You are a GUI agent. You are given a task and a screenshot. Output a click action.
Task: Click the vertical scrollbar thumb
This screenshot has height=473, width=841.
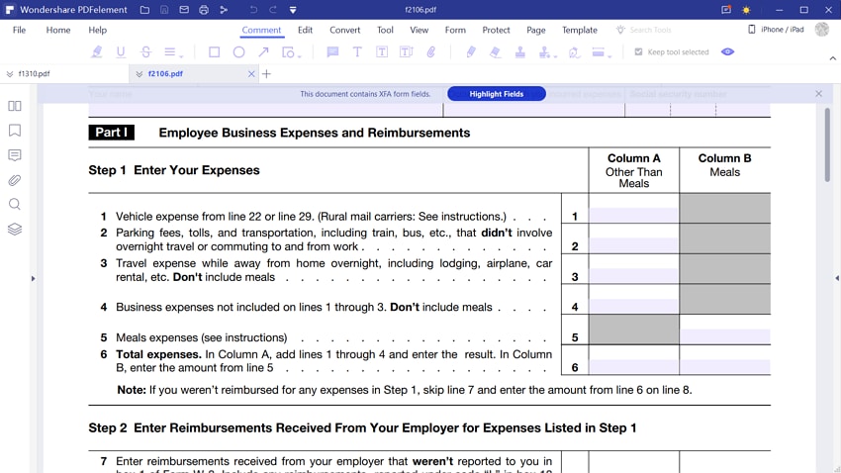tap(827, 144)
